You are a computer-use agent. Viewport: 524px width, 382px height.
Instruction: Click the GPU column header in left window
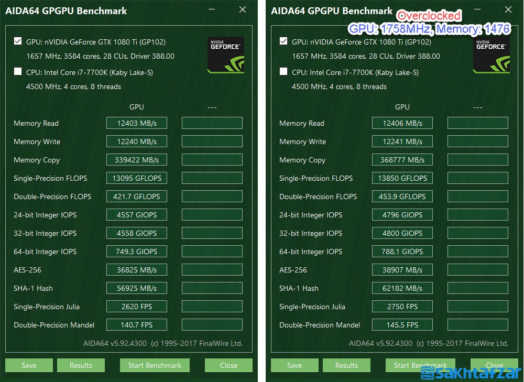[137, 107]
